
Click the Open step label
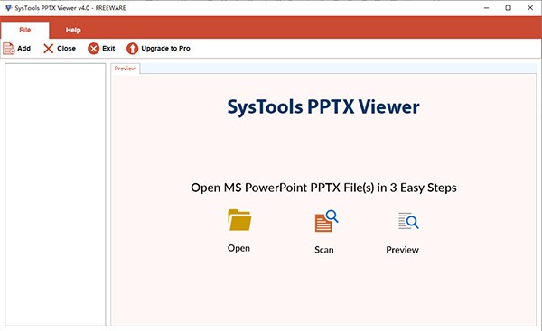click(238, 248)
